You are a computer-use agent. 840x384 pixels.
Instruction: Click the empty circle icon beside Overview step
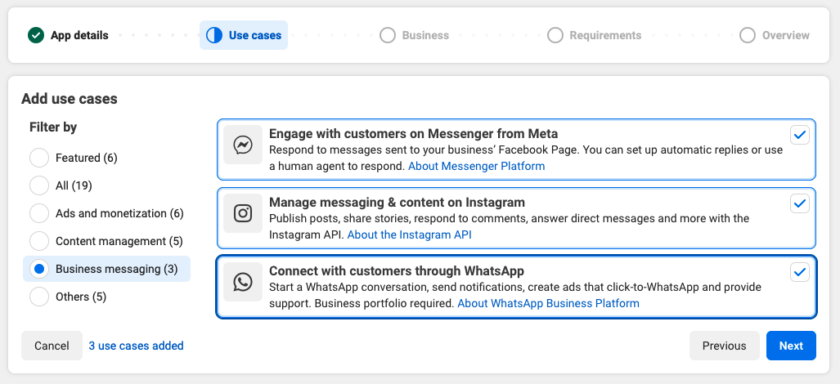click(748, 35)
